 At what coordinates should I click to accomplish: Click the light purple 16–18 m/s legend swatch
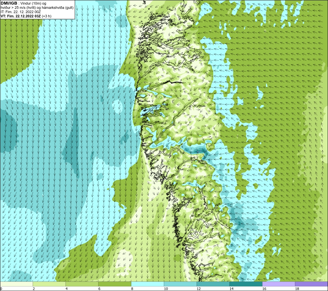click(x=278, y=284)
